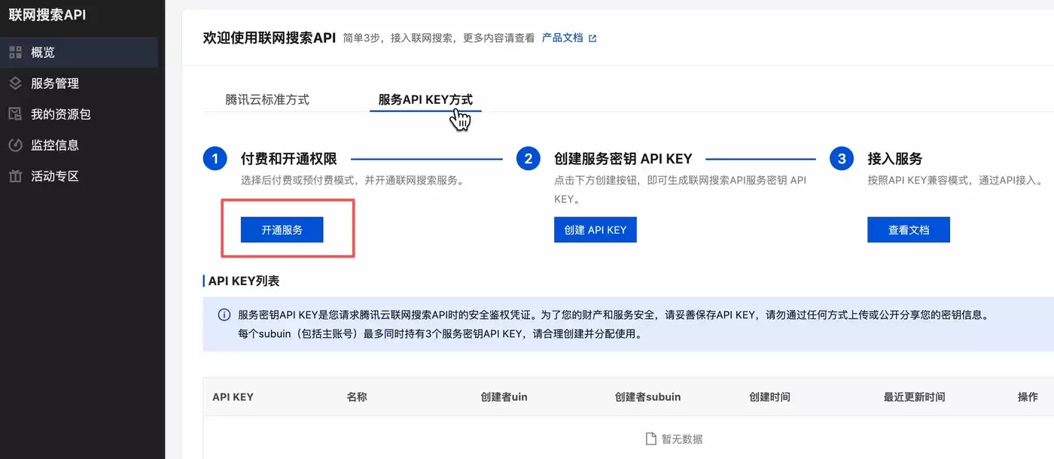
Task: Click the 暂无数据 empty state text
Action: [x=682, y=439]
